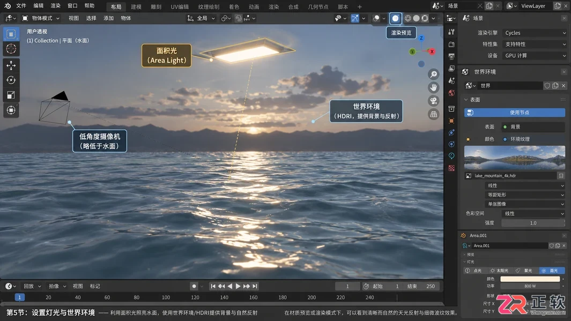The image size is (571, 321).
Task: Open the Texture properties checker tab
Action: tap(451, 168)
